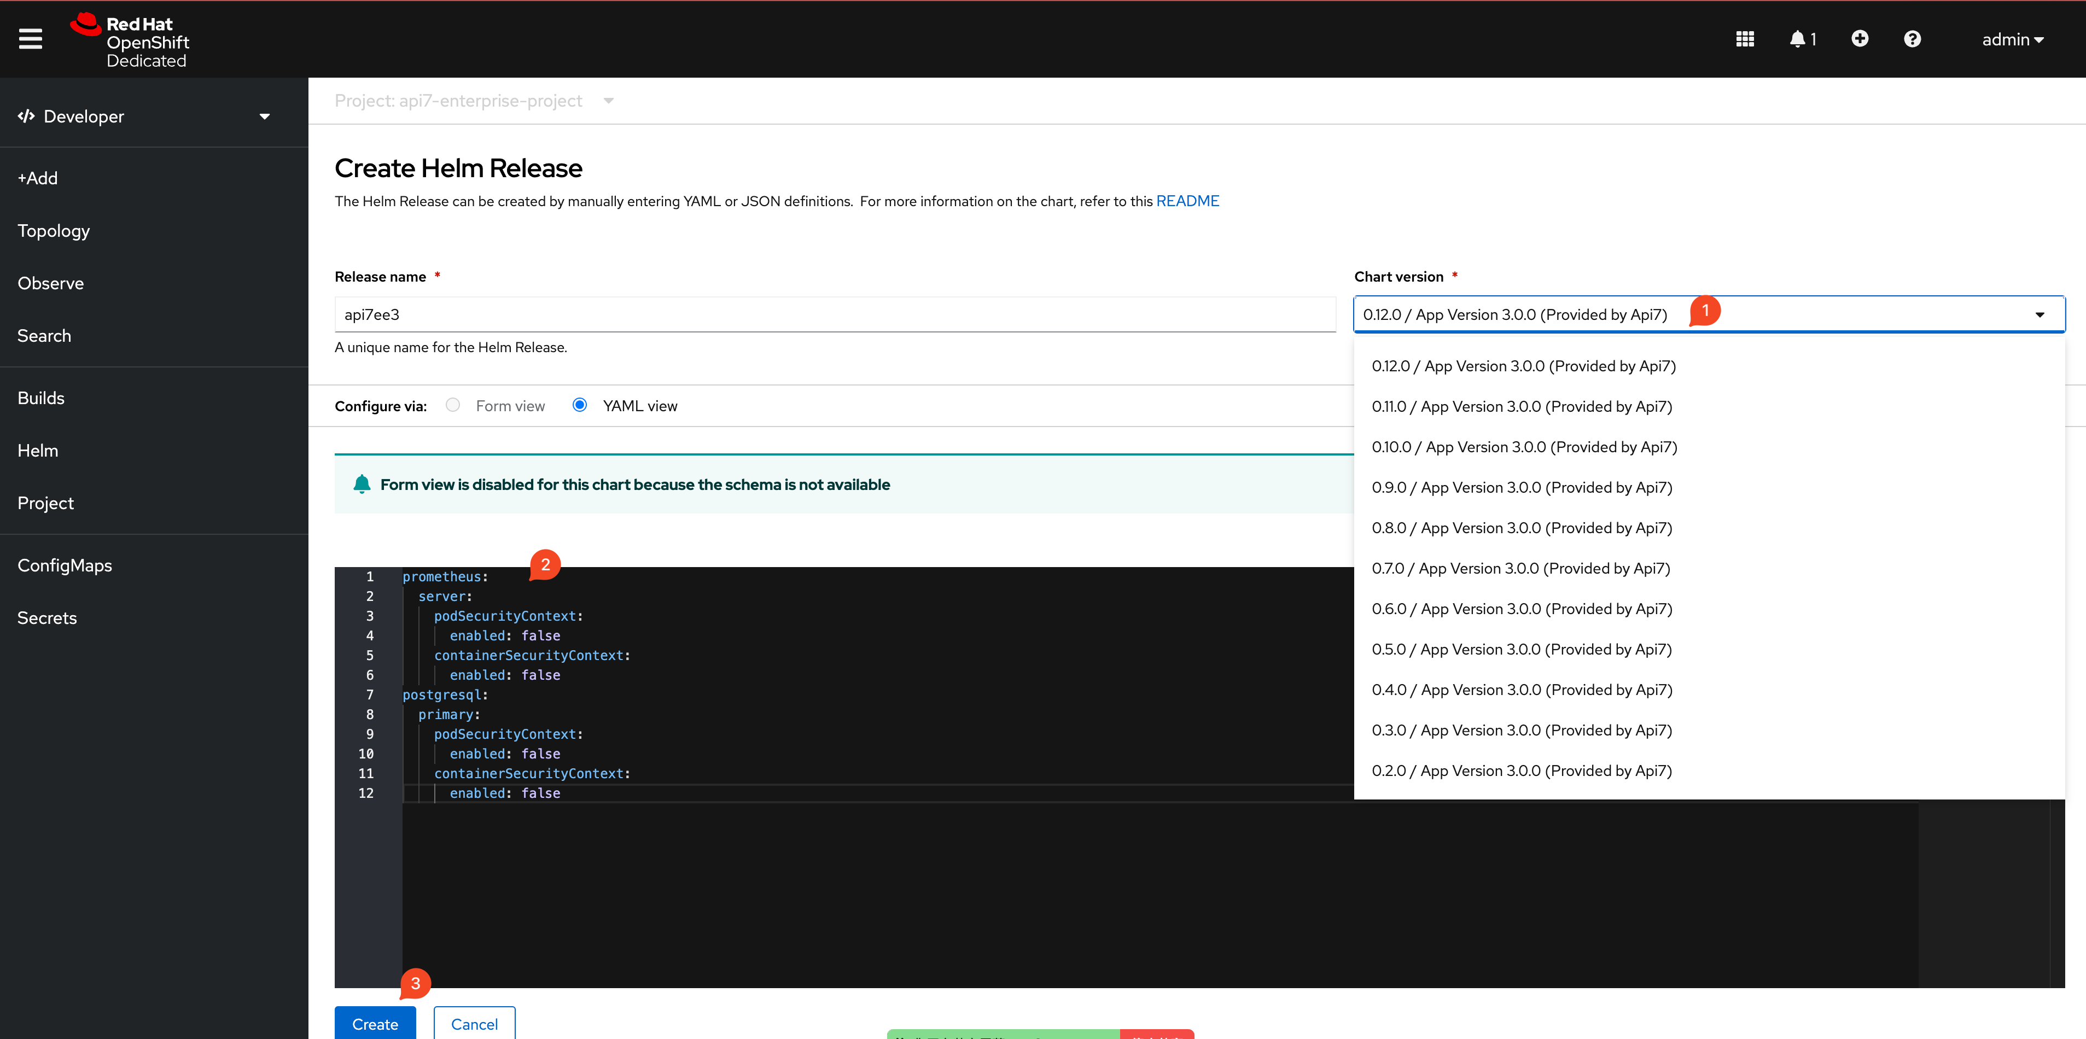Click the Red Hat OpenShift logo
2086x1039 pixels.
point(130,40)
